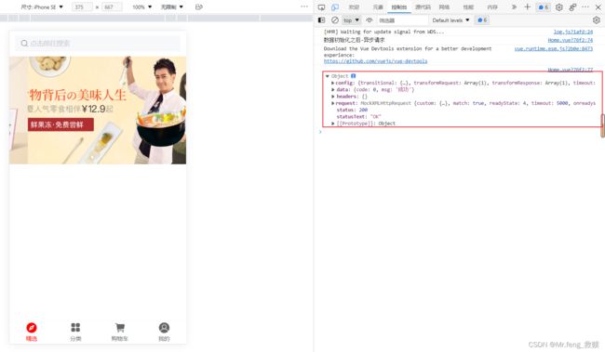
Task: Open the 我的 profile tab icon
Action: (164, 328)
